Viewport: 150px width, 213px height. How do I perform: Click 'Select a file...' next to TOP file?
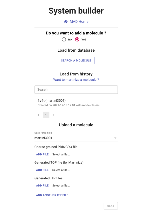pyautogui.click(x=61, y=170)
